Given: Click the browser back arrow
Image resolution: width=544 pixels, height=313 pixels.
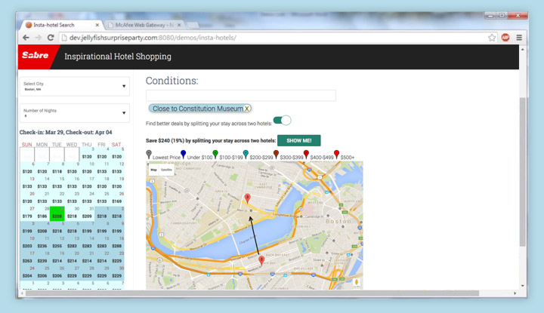Looking at the screenshot, I should point(26,37).
